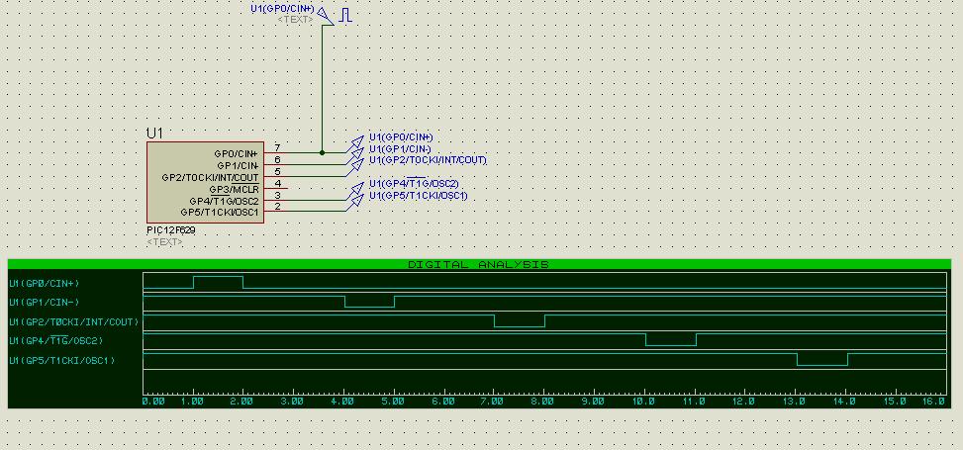
Task: Choose the U1(GP2/T0CKI/INT/COUT) graph trace label
Action: tap(74, 322)
